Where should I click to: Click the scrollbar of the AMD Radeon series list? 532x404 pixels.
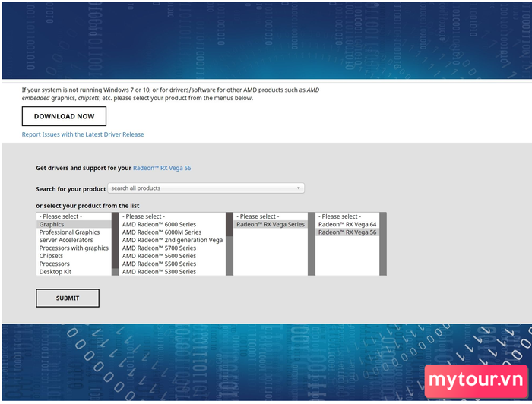pos(230,244)
